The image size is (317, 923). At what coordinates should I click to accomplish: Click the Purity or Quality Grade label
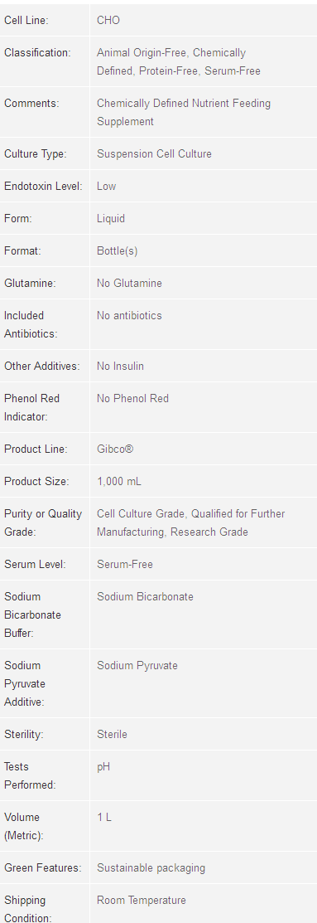click(x=43, y=522)
